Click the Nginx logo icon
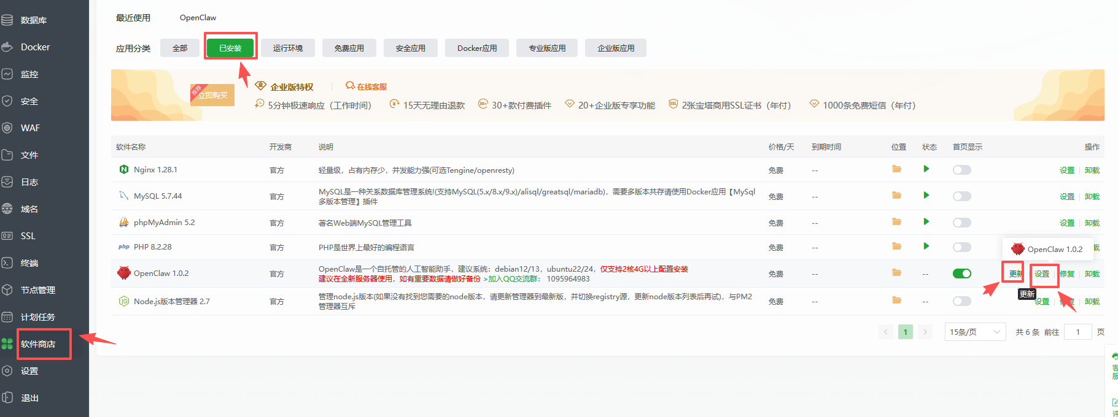 124,169
